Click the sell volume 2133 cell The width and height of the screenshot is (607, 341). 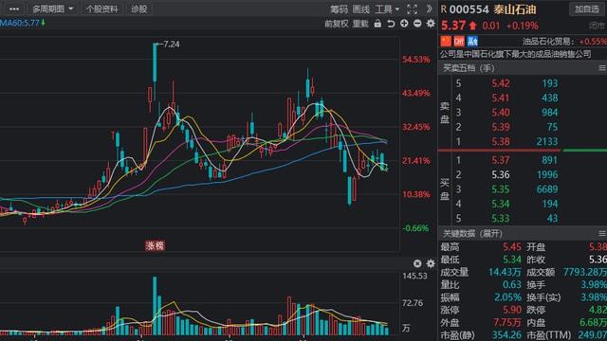click(547, 141)
